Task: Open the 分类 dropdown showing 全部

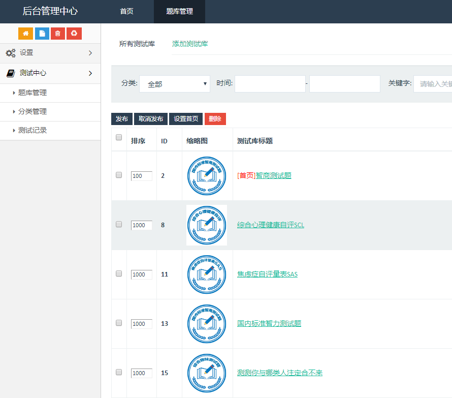Action: click(x=175, y=84)
